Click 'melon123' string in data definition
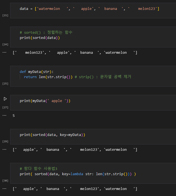The image size is (176, 196). (142, 9)
